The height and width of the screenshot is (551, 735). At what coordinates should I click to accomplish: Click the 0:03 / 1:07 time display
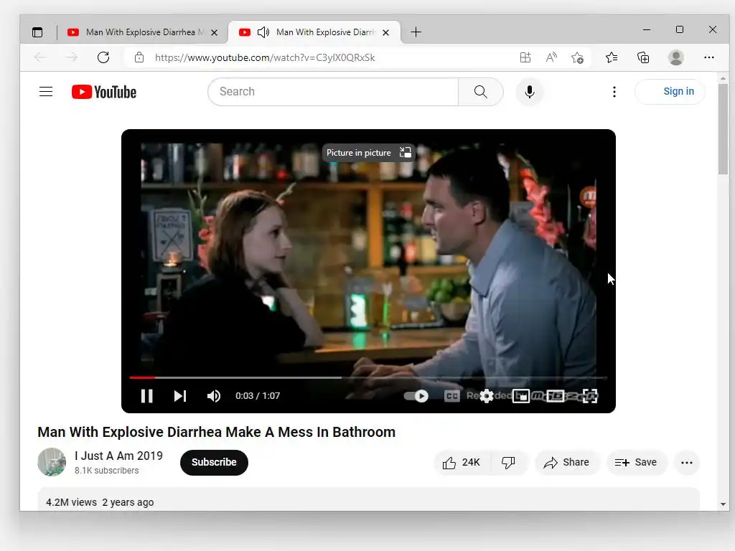[x=258, y=396]
